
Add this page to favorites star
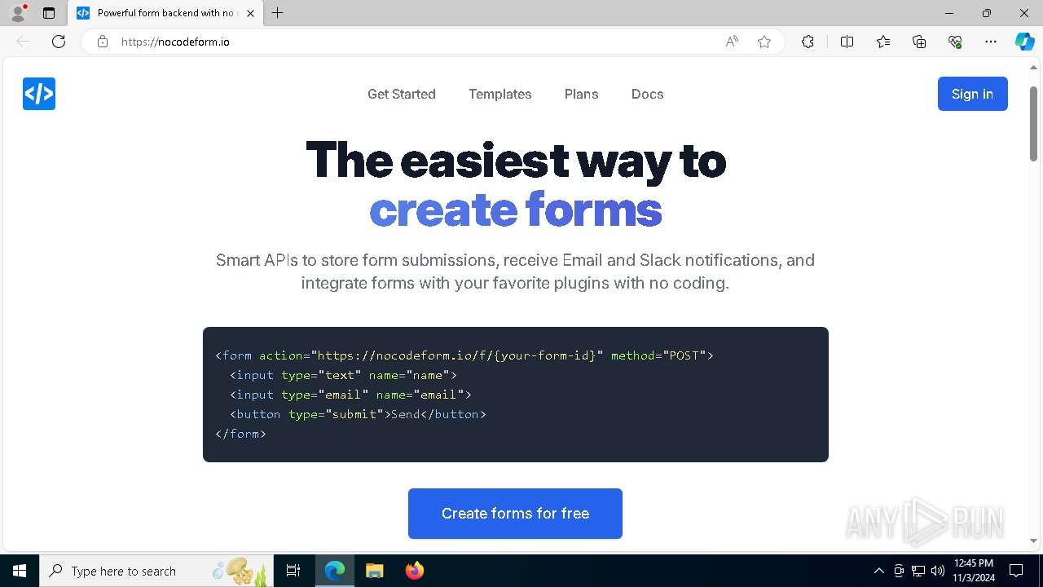pos(764,42)
